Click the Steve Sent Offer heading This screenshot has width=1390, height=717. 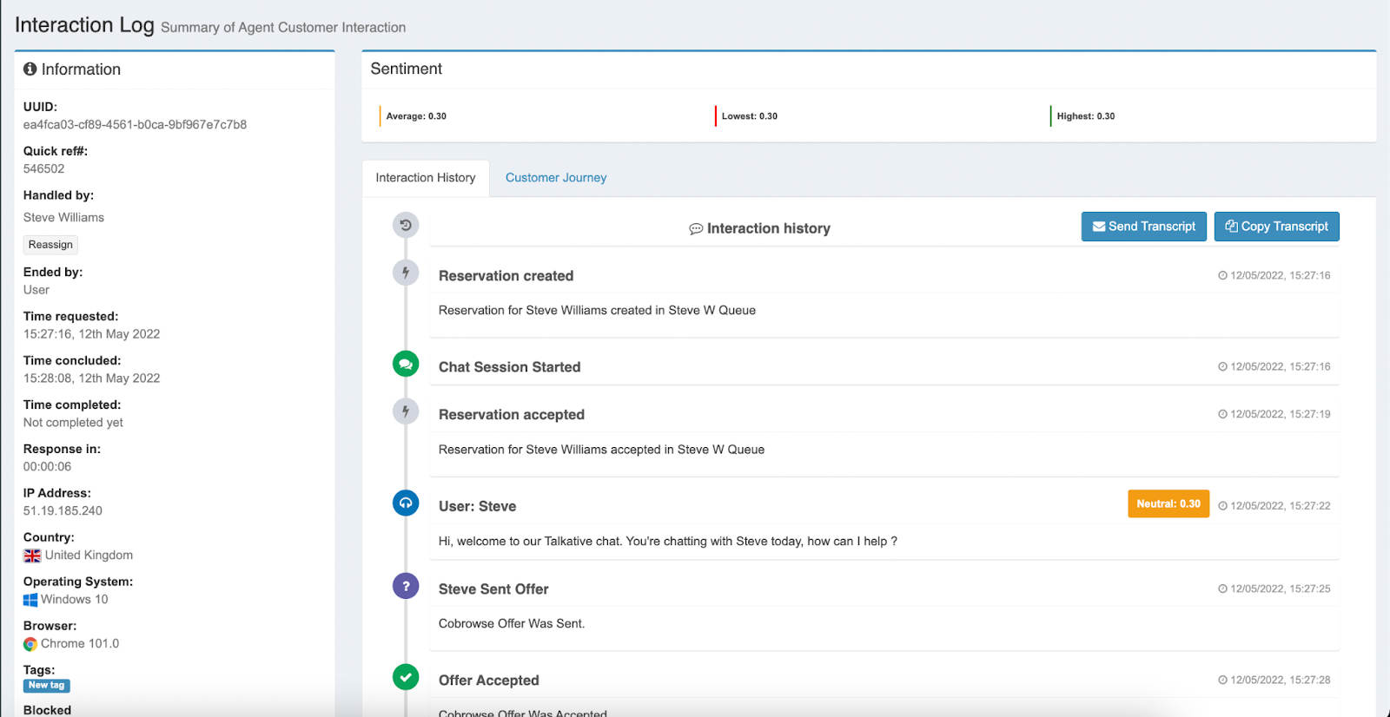point(493,589)
